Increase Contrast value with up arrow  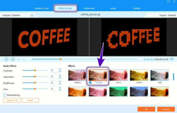coord(60,69)
